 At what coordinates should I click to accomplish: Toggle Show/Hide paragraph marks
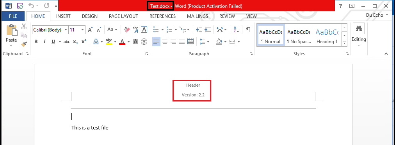(248, 30)
